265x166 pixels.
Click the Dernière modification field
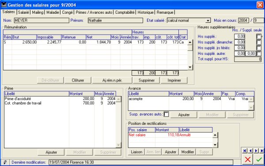pyautogui.click(x=141, y=162)
